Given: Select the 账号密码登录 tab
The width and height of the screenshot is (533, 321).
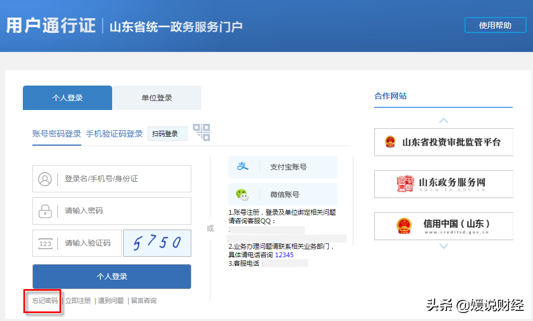Looking at the screenshot, I should [57, 133].
